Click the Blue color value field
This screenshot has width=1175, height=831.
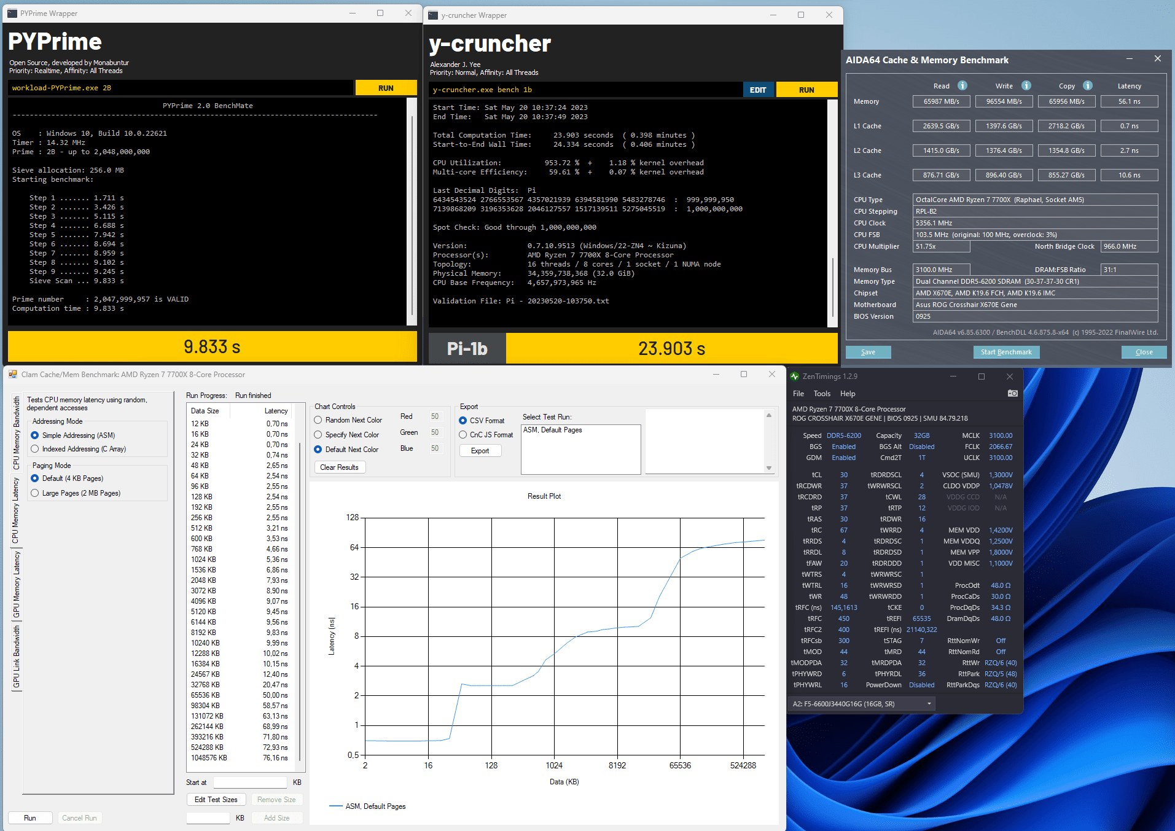pos(435,448)
